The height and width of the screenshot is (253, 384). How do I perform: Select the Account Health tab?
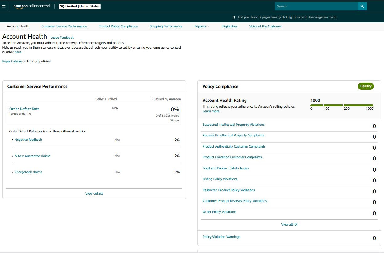pyautogui.click(x=18, y=26)
